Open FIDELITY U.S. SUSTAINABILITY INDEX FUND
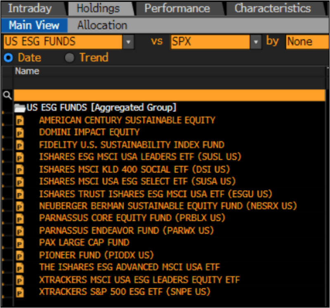This screenshot has height=308, width=330. coord(132,145)
